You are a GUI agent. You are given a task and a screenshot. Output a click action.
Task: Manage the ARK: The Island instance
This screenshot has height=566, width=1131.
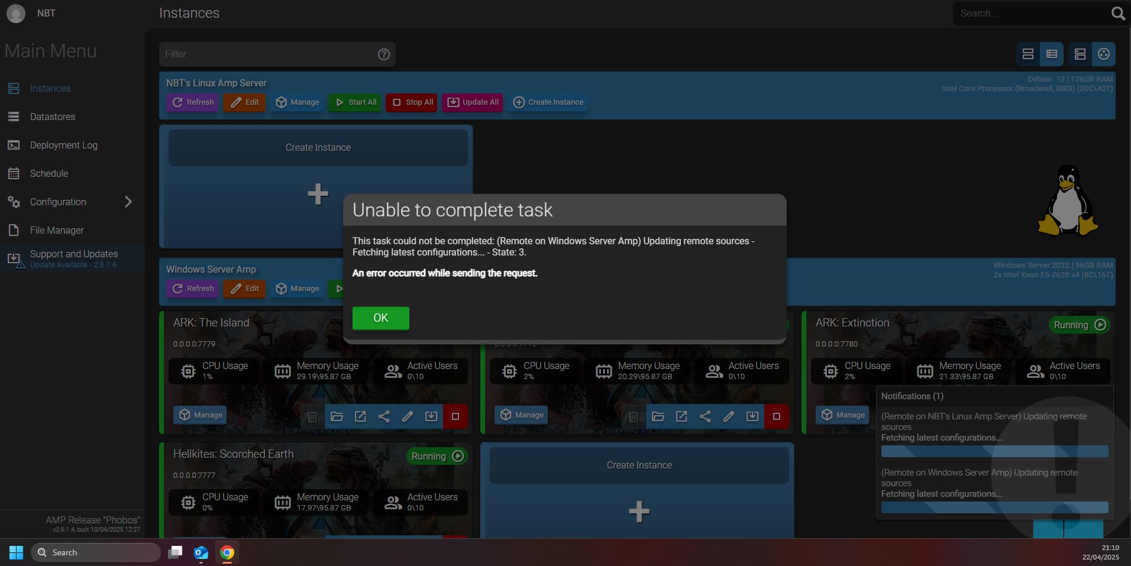(200, 415)
